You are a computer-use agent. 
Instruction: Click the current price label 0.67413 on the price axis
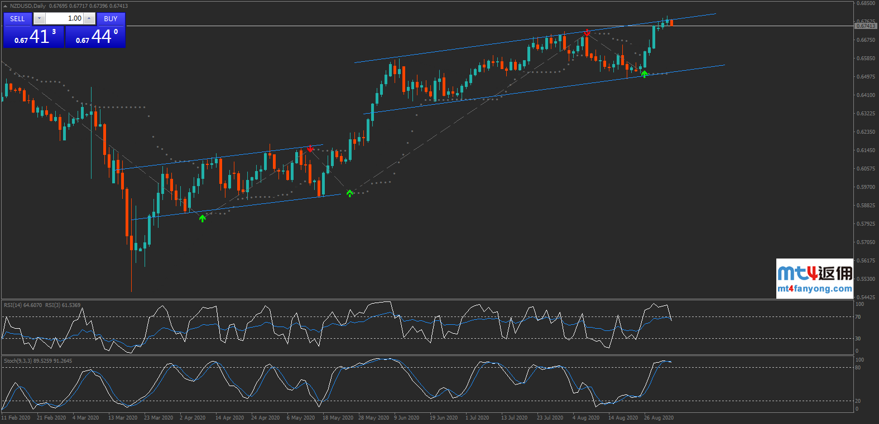pyautogui.click(x=865, y=26)
